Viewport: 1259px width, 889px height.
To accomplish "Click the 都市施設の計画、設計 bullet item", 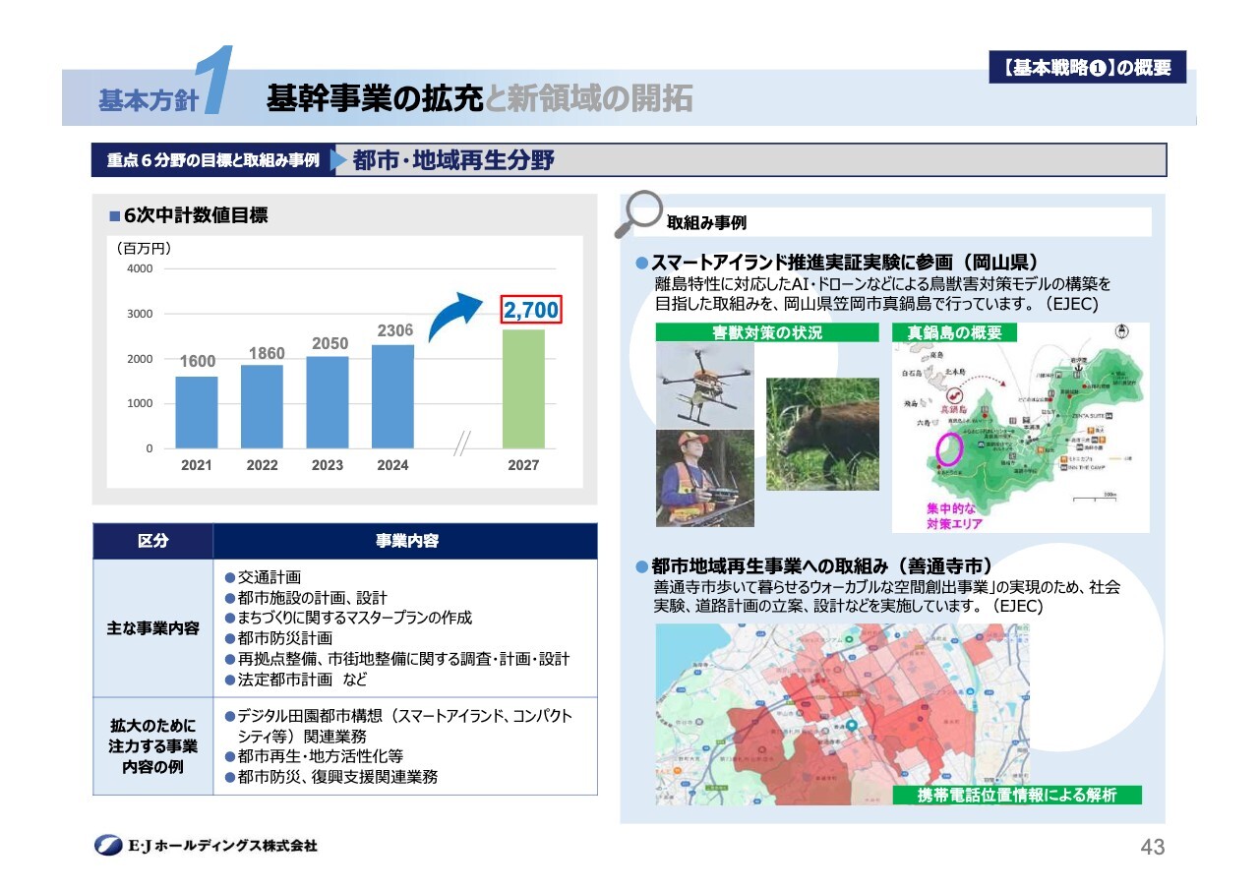I will tap(306, 598).
